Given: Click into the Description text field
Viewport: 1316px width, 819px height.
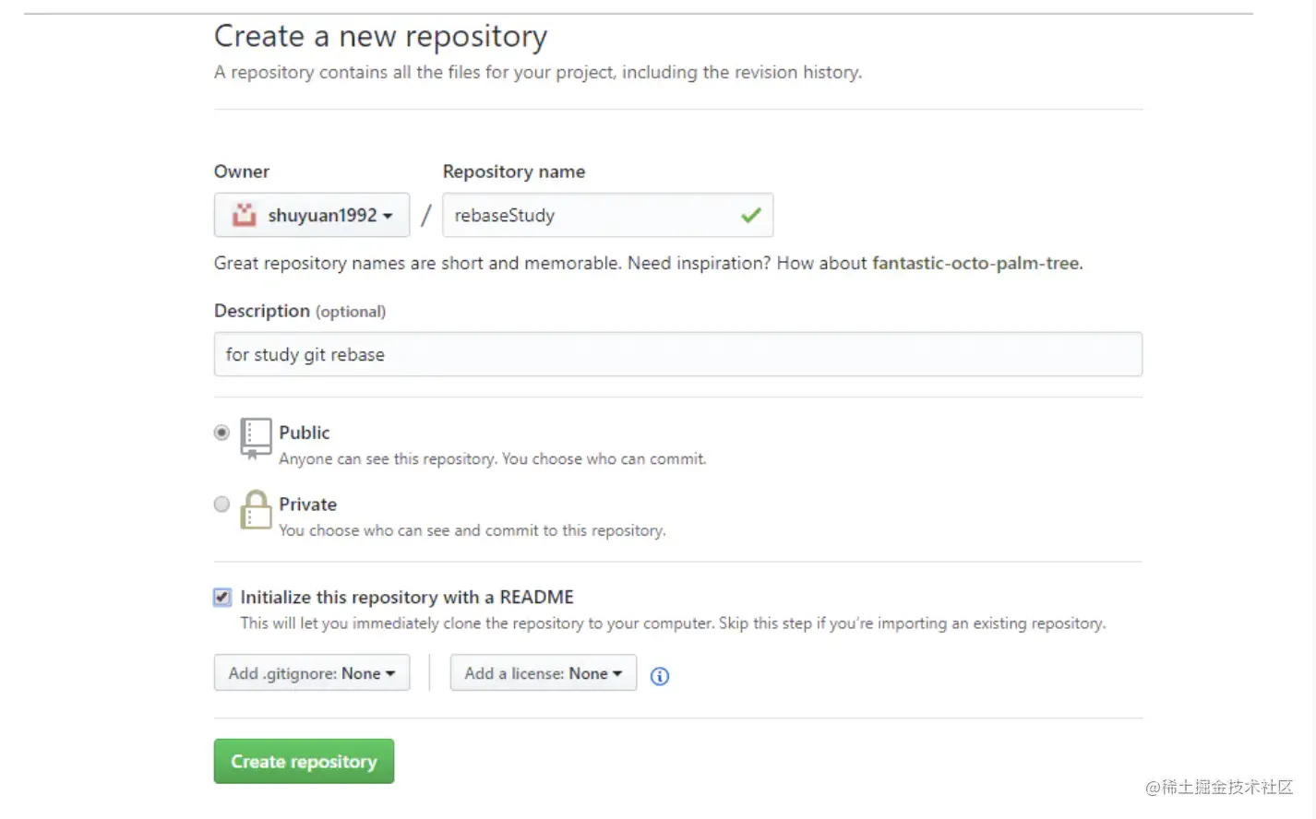Looking at the screenshot, I should coord(677,355).
